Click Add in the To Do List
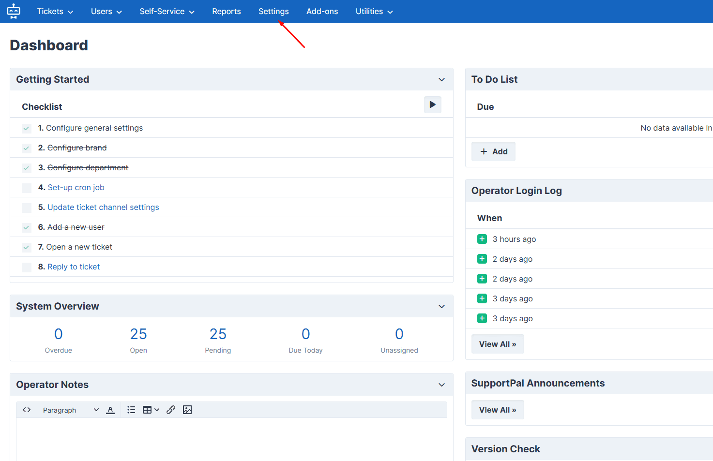 (493, 151)
